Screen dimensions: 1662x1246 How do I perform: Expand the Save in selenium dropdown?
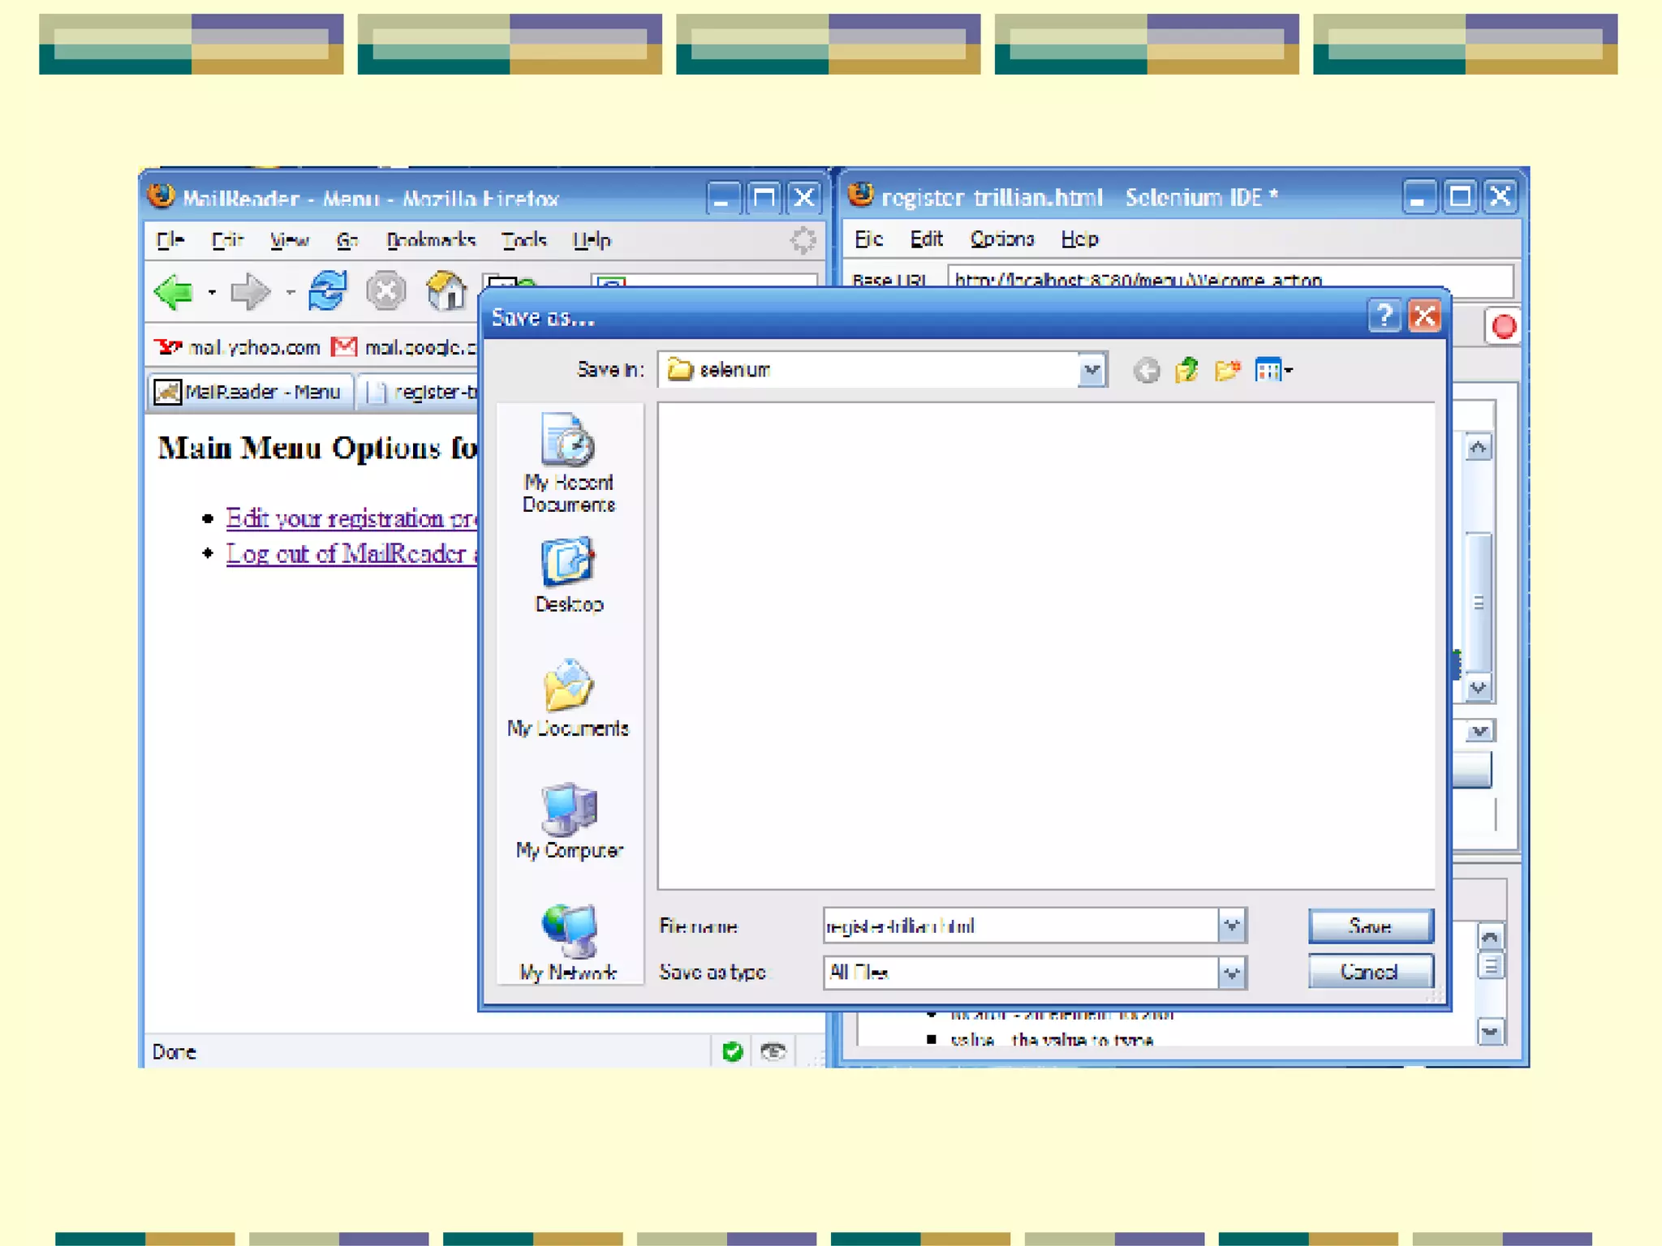point(1092,371)
